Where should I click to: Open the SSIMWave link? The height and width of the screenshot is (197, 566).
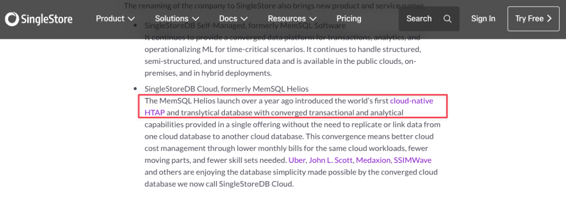click(x=412, y=160)
